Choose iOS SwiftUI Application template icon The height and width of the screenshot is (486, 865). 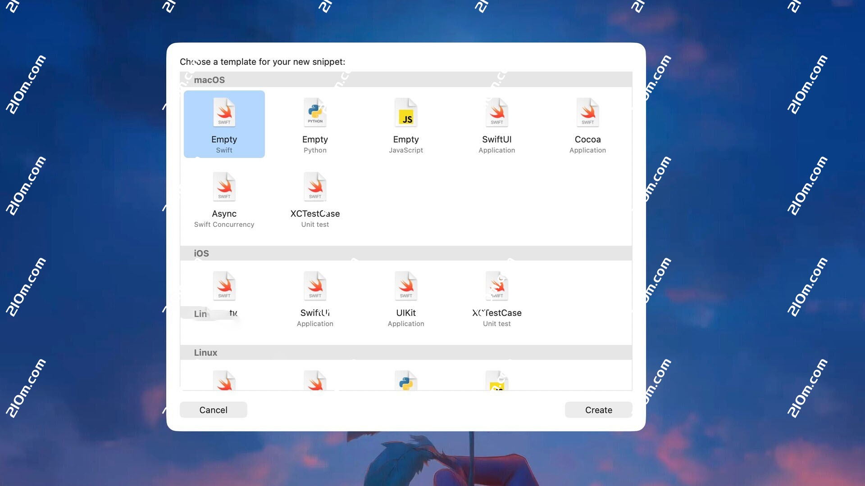[315, 286]
